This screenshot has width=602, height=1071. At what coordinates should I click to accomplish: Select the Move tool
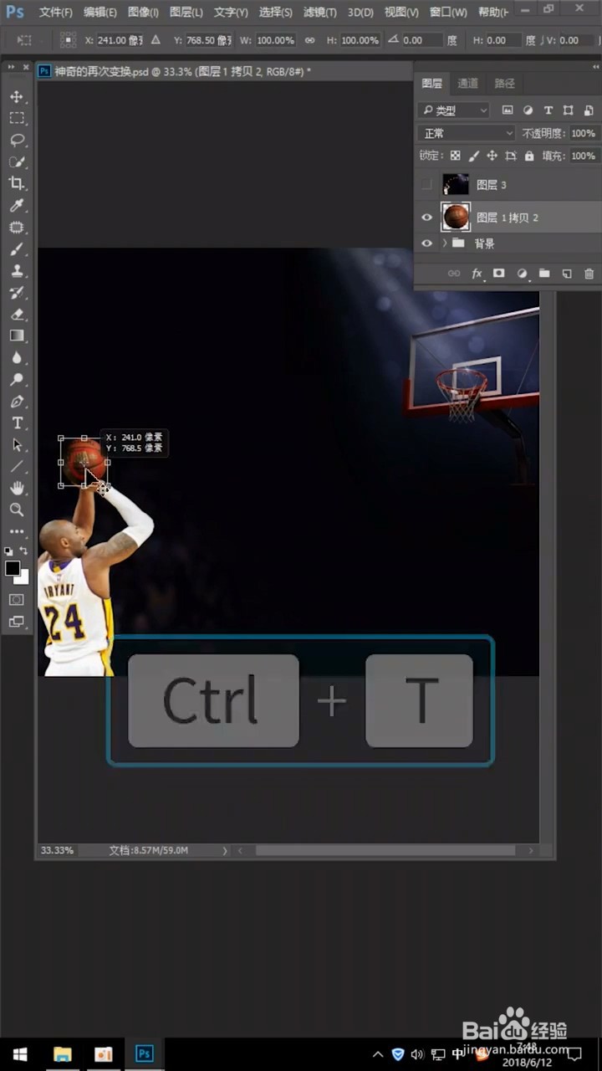coord(17,96)
